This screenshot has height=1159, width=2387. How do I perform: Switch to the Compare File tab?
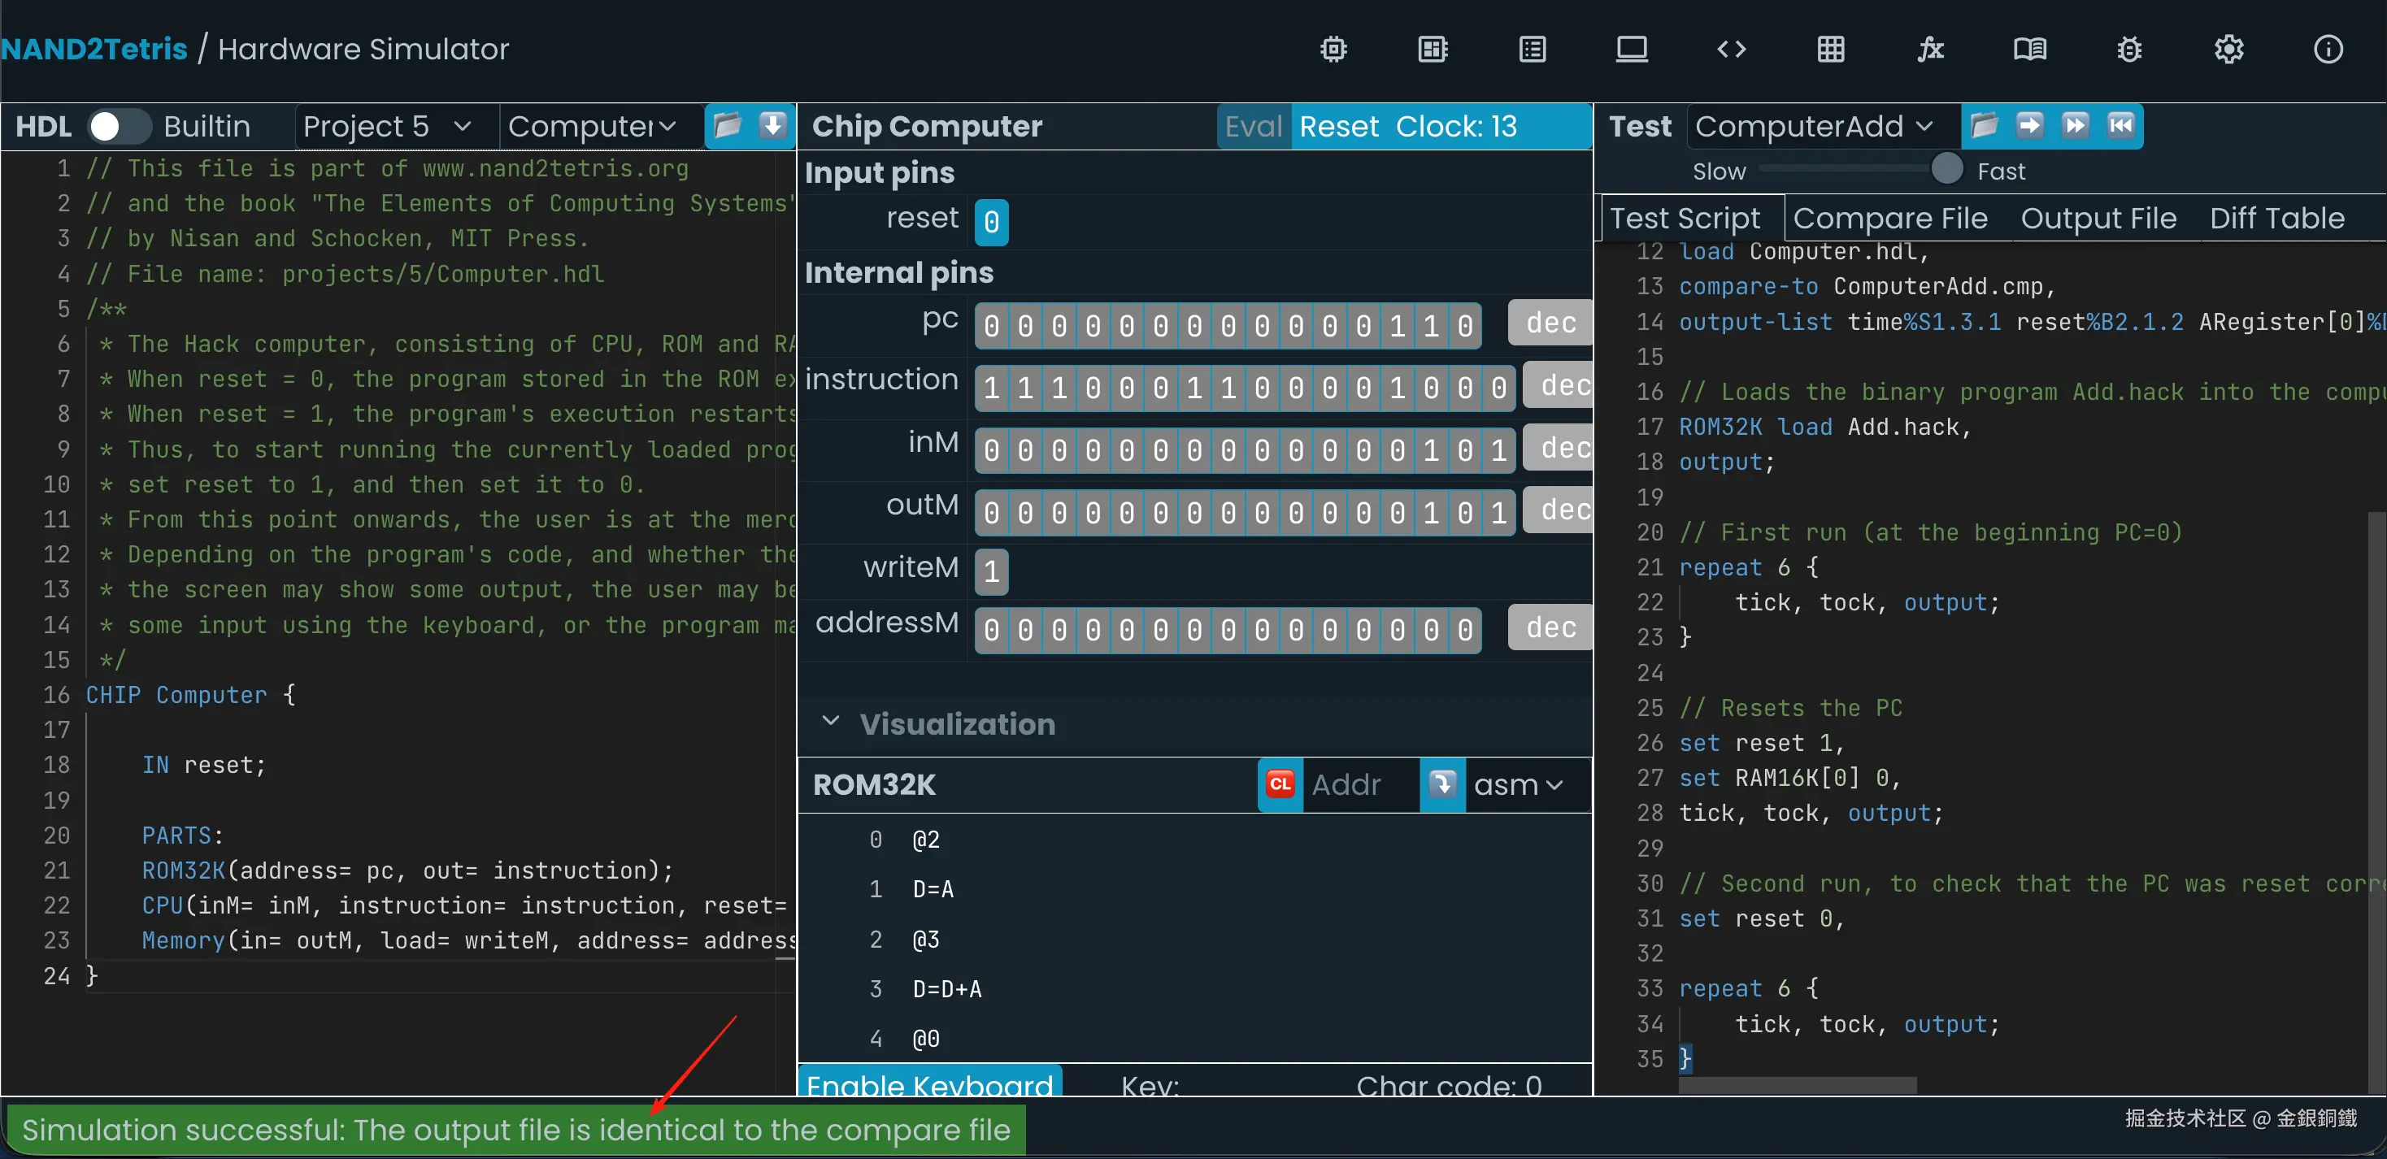1889,219
